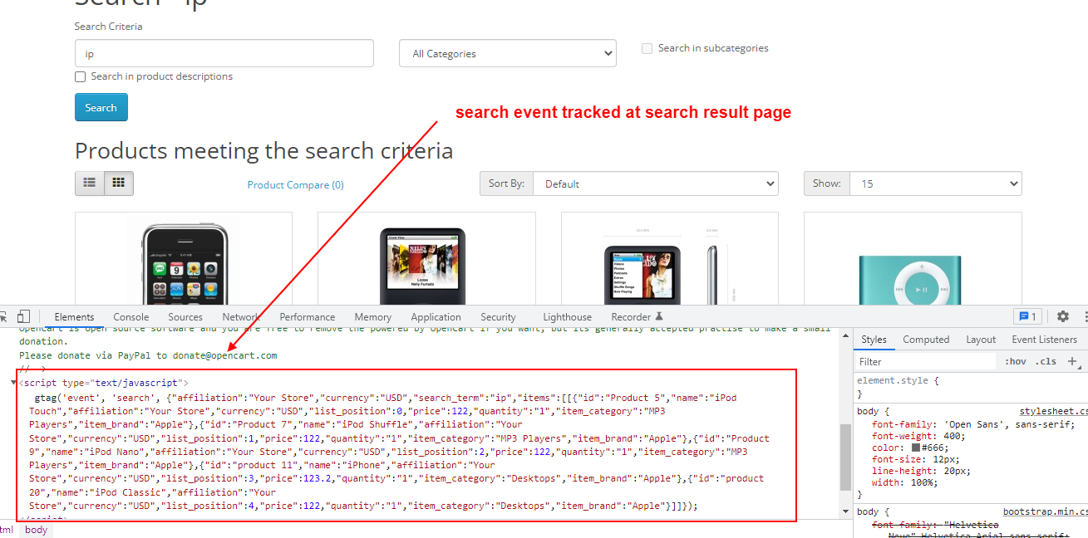Open All Categories dropdown
The width and height of the screenshot is (1088, 538).
pos(508,53)
